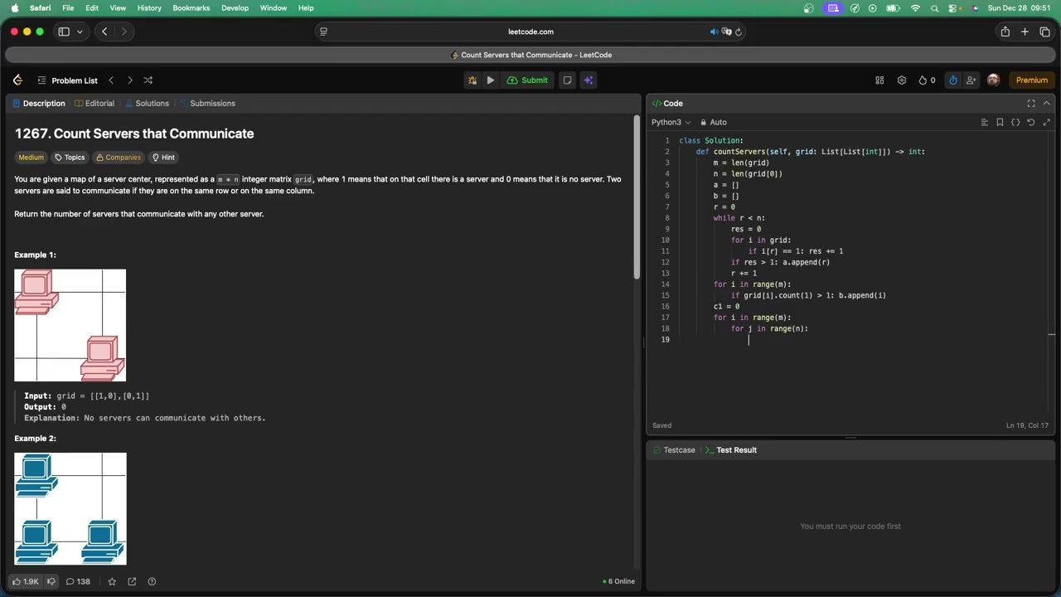
Task: Switch to the Solutions tab
Action: point(148,104)
